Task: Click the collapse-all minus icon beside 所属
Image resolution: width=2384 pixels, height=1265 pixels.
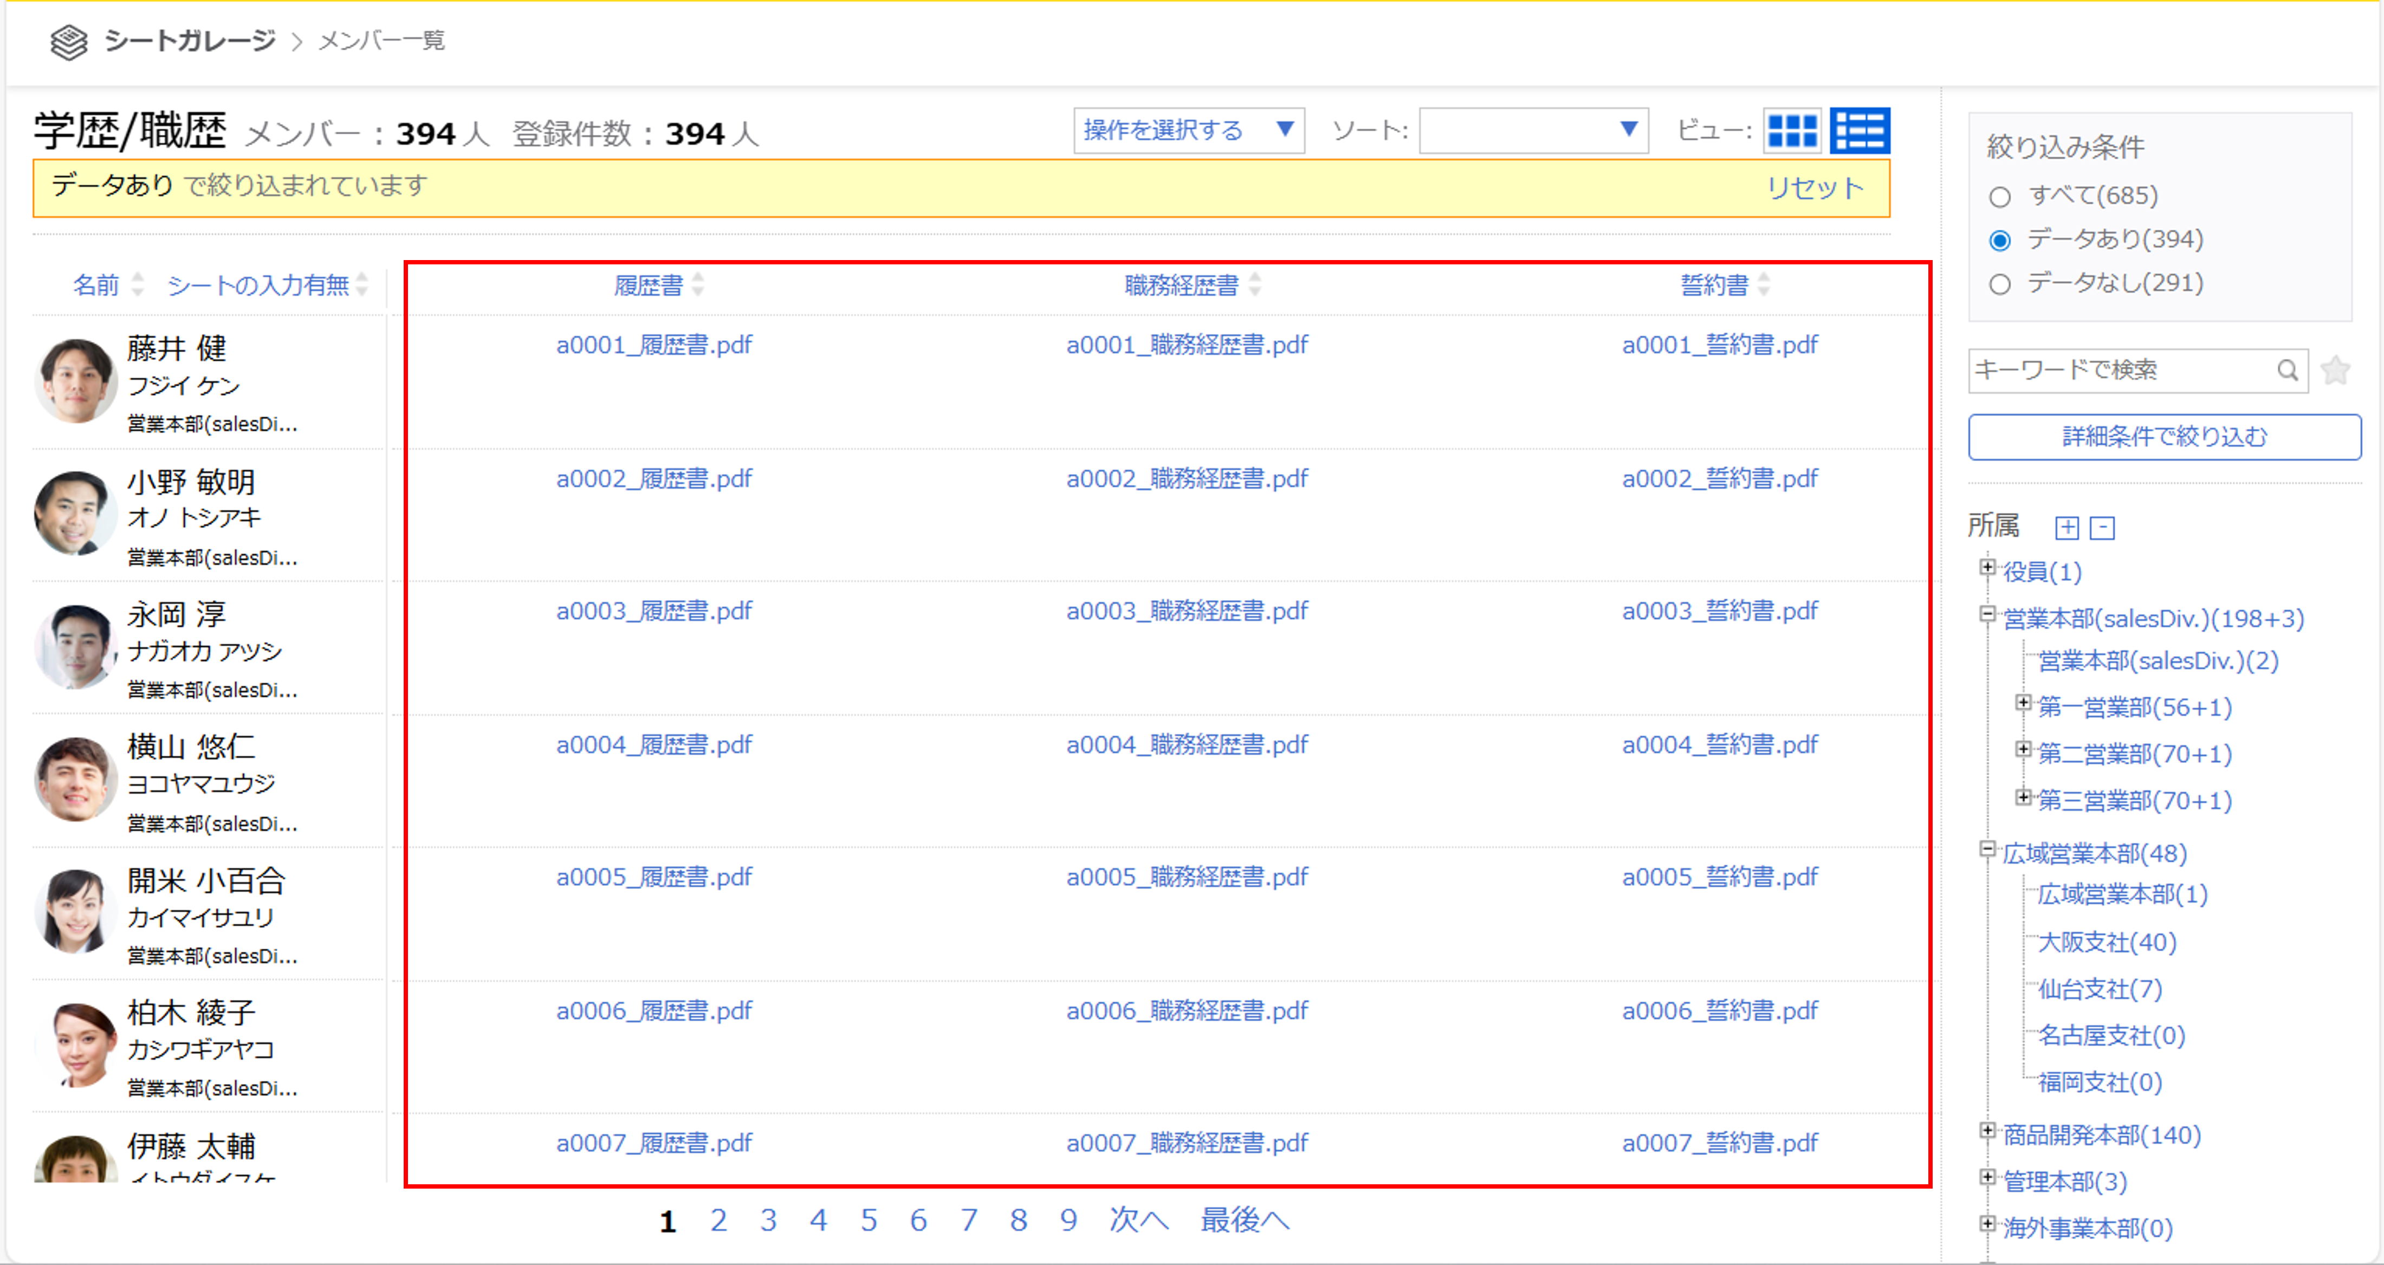Action: click(2103, 528)
